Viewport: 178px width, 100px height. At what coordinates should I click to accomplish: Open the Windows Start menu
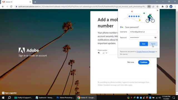[3, 97]
